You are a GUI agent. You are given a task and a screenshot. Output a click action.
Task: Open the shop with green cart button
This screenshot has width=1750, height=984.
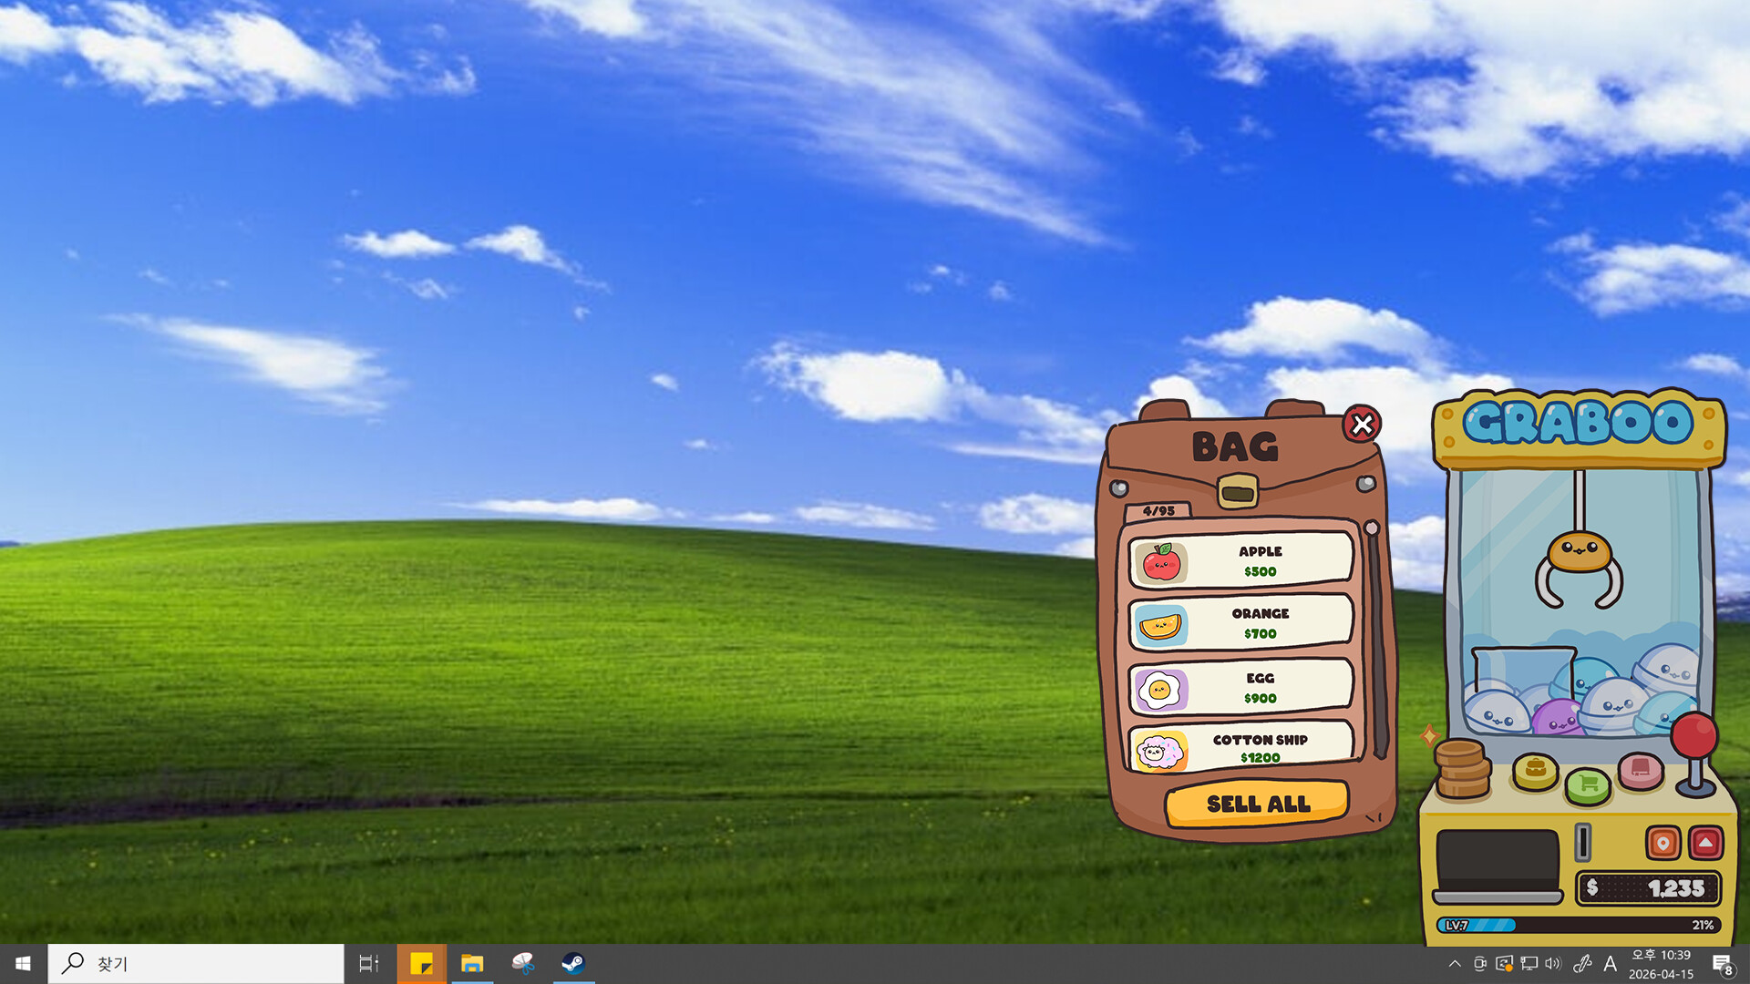coord(1588,784)
